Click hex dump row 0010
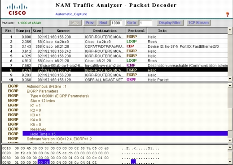Screen dimensions: 233x165 (81, 148)
